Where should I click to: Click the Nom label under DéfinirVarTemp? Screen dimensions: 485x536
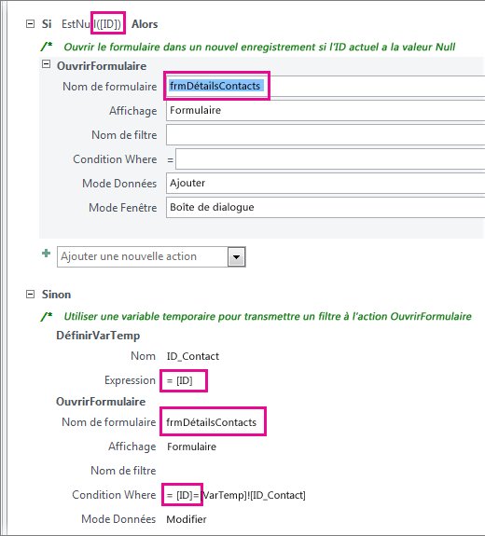click(143, 356)
